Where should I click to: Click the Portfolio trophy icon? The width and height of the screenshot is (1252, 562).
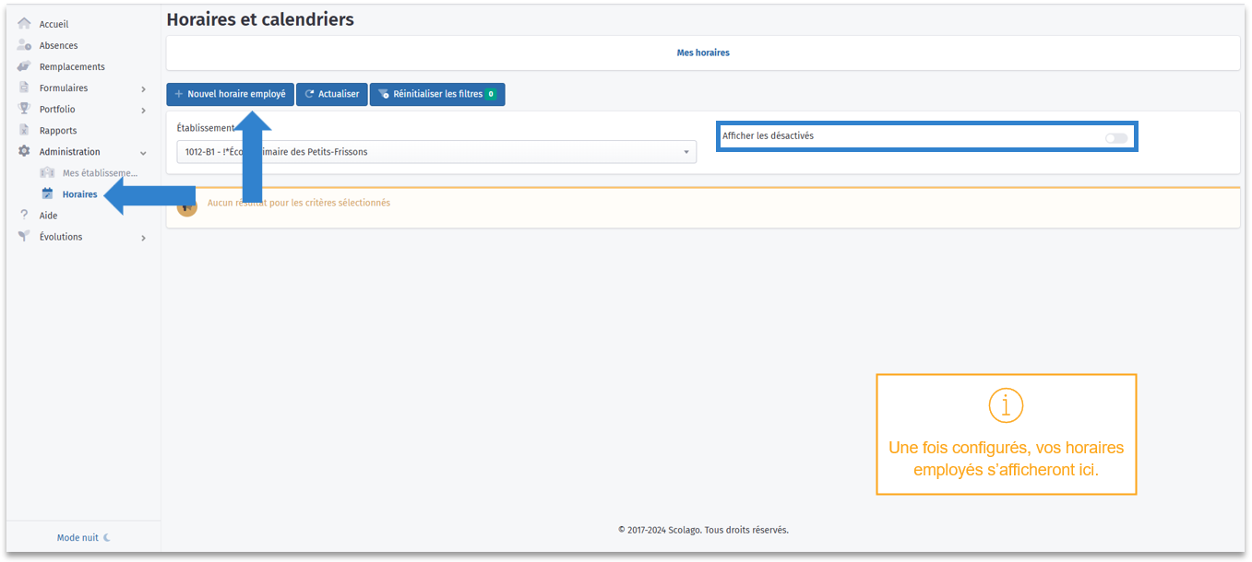click(24, 109)
